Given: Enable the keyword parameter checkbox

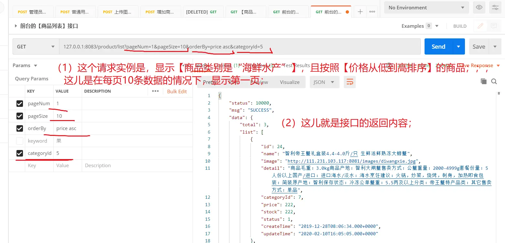Looking at the screenshot, I should (20, 141).
